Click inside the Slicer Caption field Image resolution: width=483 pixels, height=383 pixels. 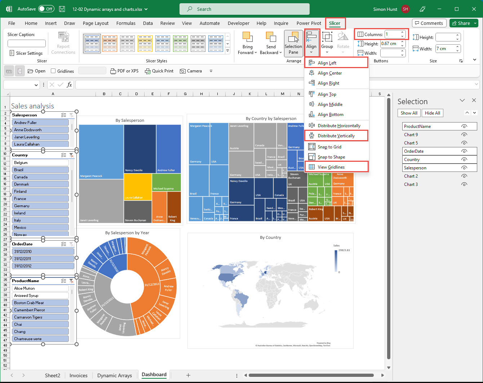pos(27,43)
